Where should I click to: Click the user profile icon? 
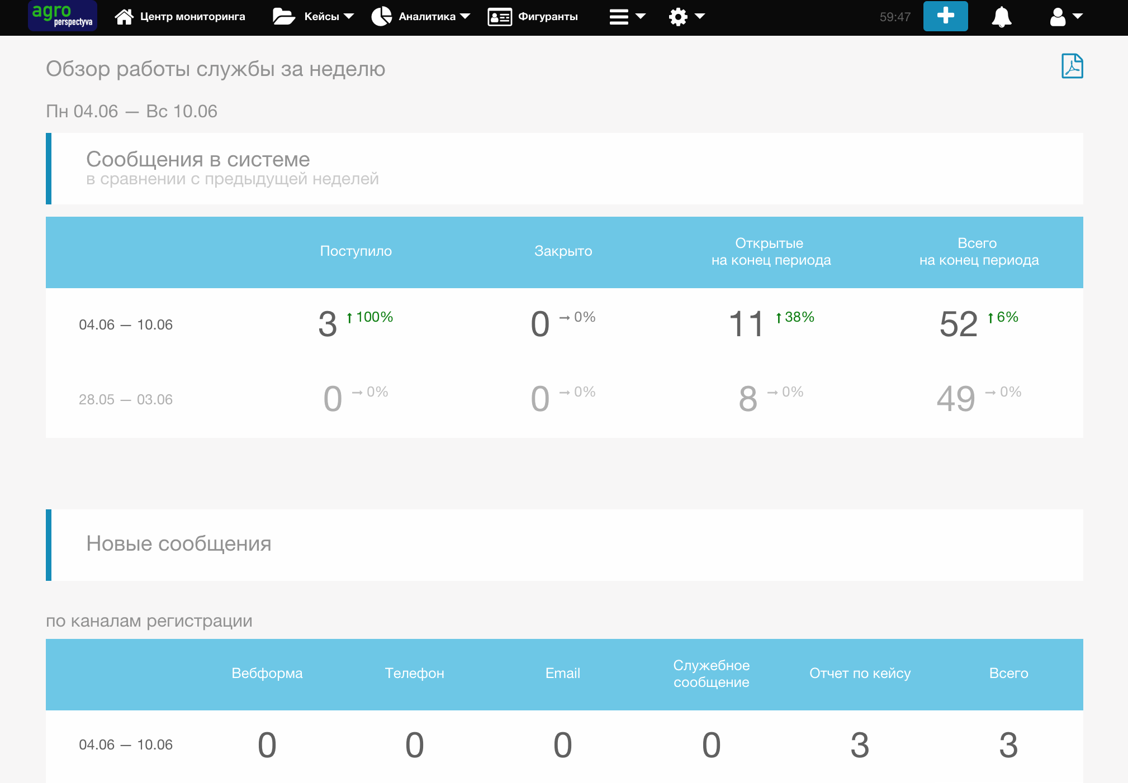[1058, 17]
